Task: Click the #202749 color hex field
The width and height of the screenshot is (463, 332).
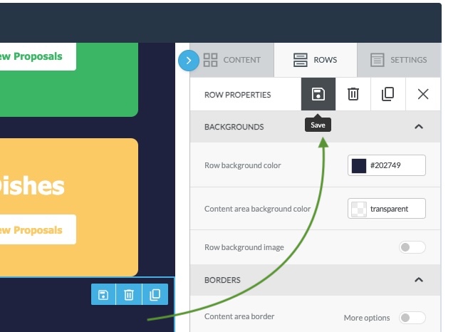Action: [x=395, y=165]
